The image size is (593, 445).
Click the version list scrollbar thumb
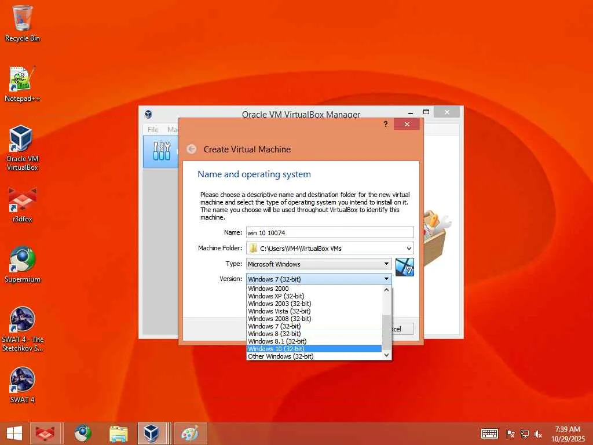click(386, 331)
